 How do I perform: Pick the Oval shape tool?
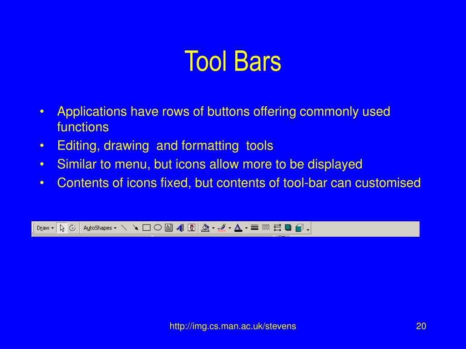(157, 228)
